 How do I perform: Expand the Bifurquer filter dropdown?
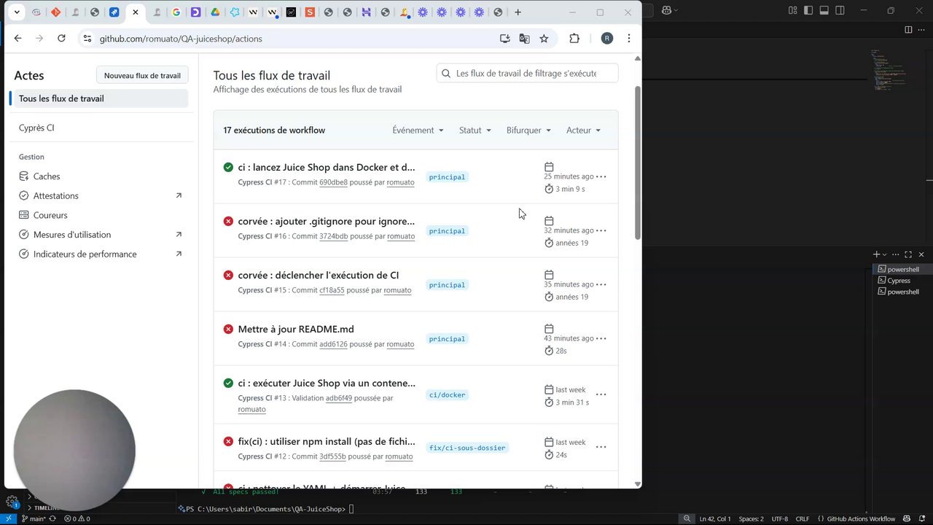coord(528,130)
